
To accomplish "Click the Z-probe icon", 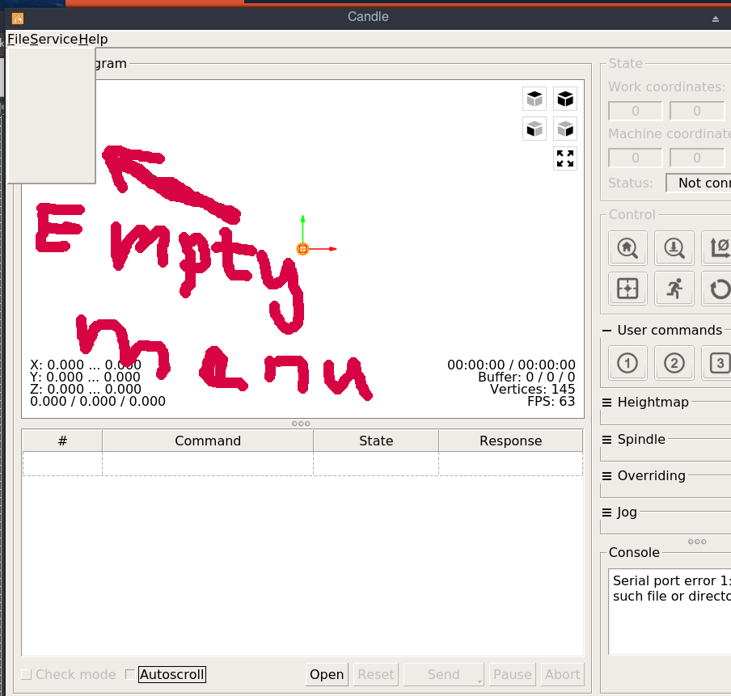I will tap(674, 248).
